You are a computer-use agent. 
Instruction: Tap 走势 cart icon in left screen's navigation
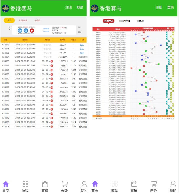65,184
